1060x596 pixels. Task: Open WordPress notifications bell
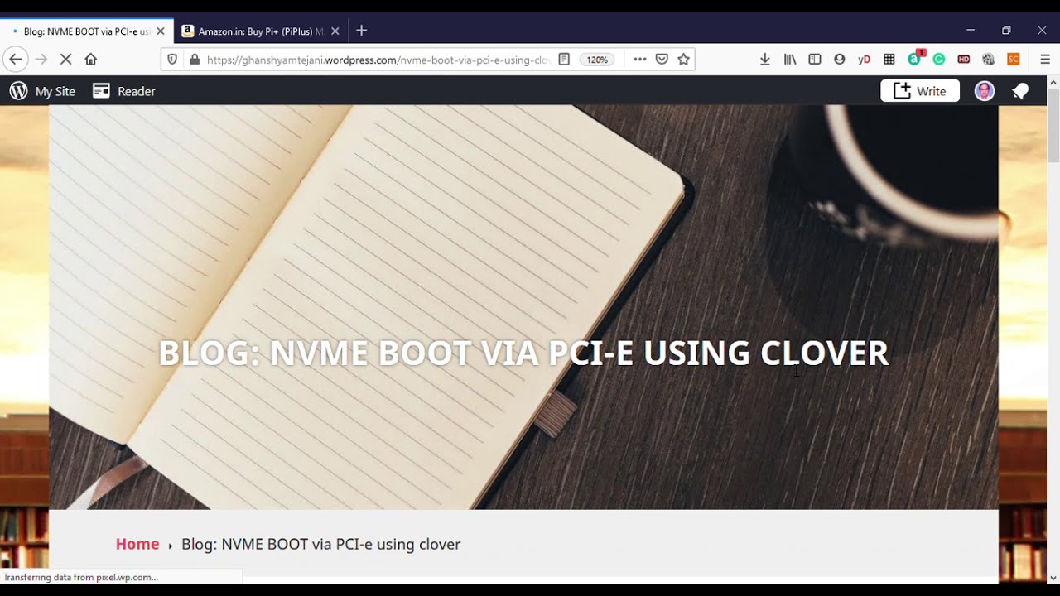pyautogui.click(x=1020, y=91)
